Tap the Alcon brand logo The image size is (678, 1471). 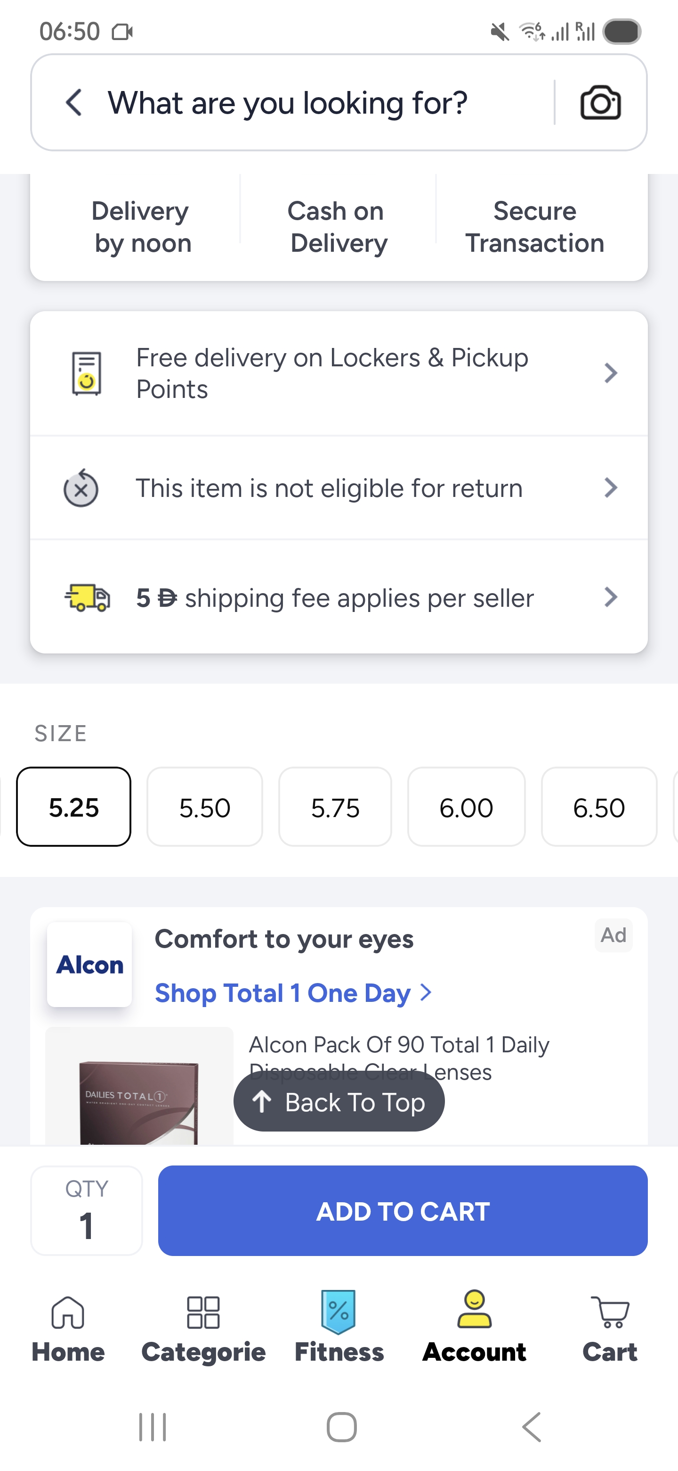point(89,965)
